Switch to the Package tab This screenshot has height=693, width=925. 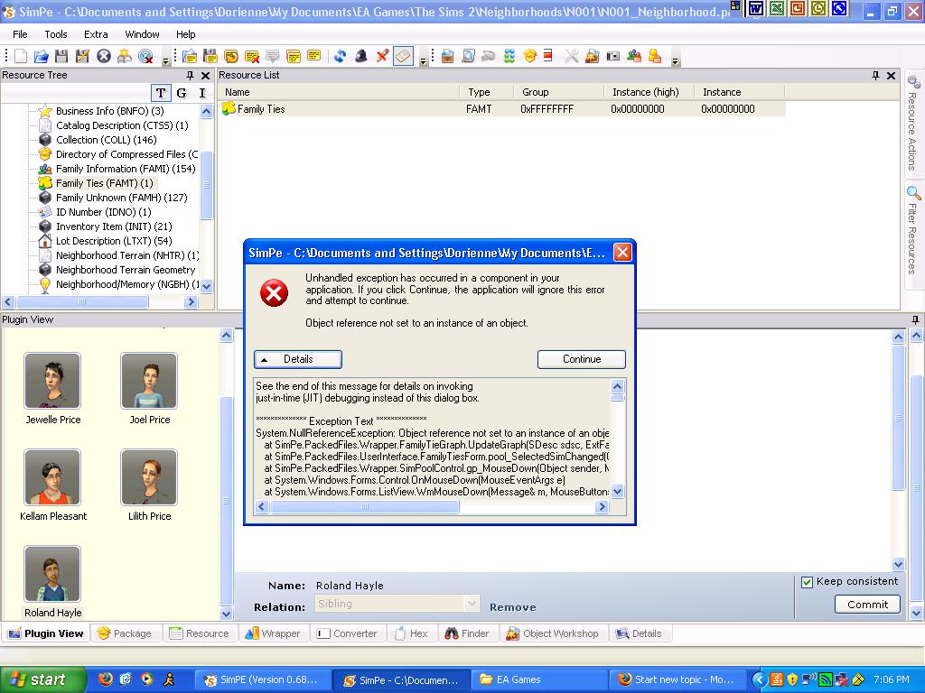[x=125, y=633]
